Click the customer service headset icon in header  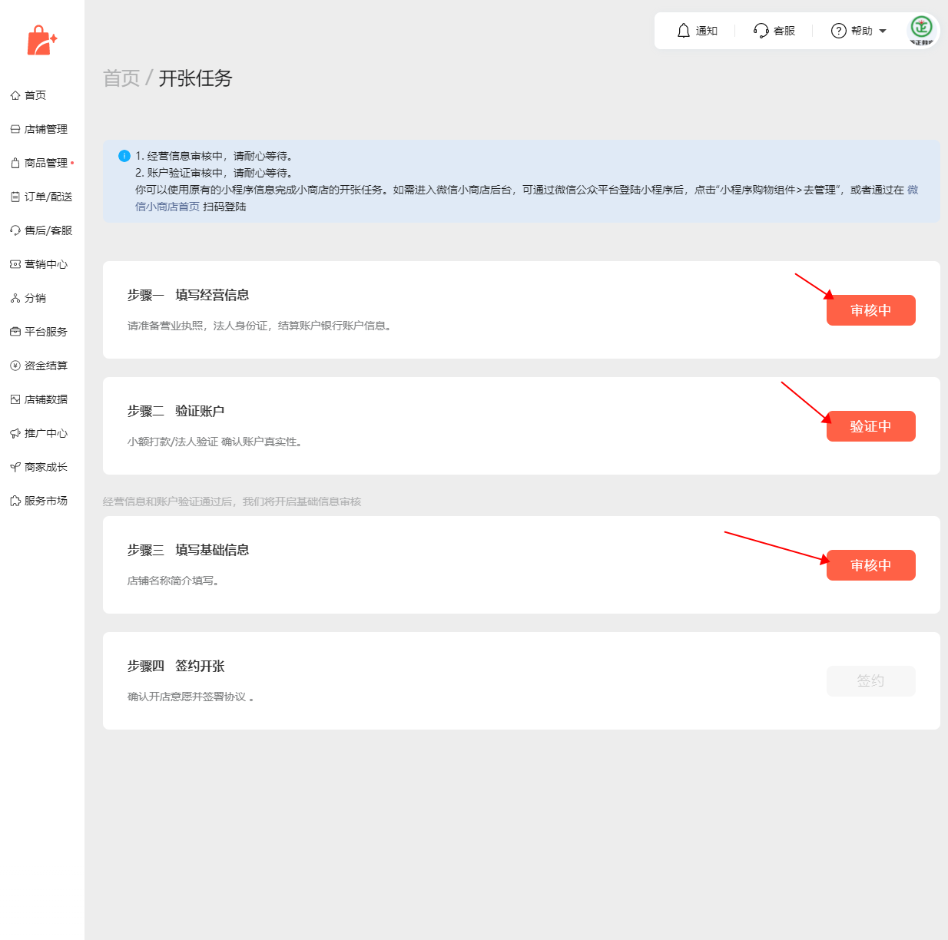click(761, 31)
